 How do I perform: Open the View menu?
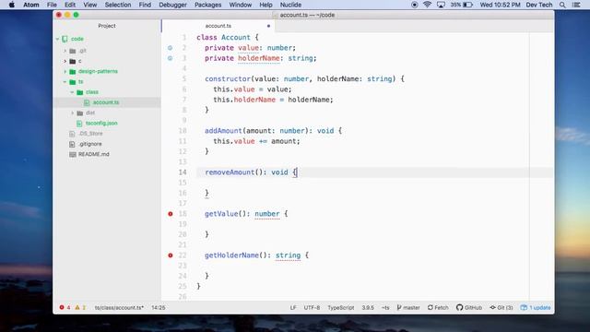tap(90, 5)
